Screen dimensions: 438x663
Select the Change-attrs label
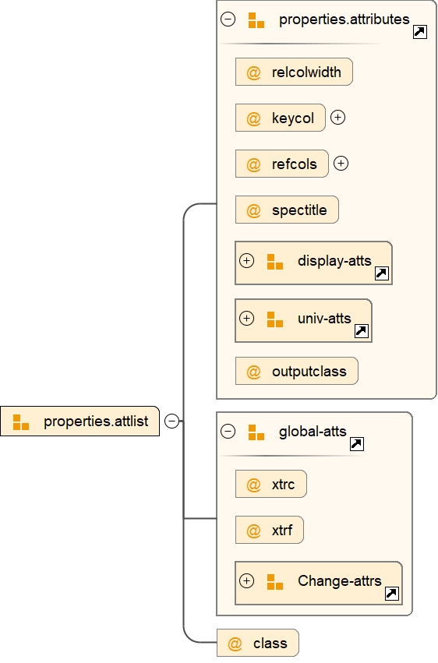pyautogui.click(x=340, y=580)
